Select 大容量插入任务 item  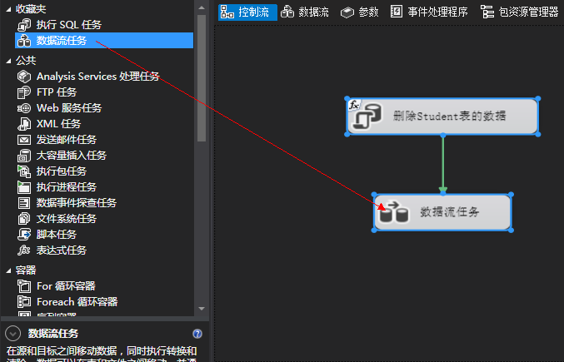click(104, 156)
